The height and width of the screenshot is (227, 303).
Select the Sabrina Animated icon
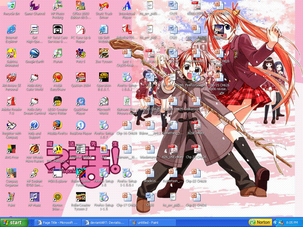12,53
